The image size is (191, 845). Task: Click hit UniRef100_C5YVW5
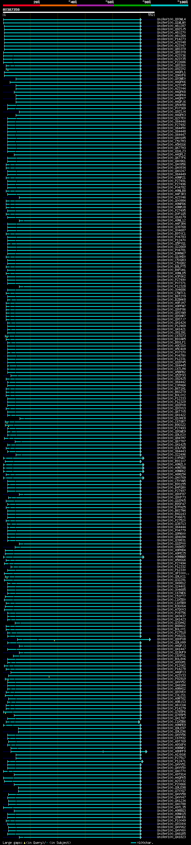(171, 481)
